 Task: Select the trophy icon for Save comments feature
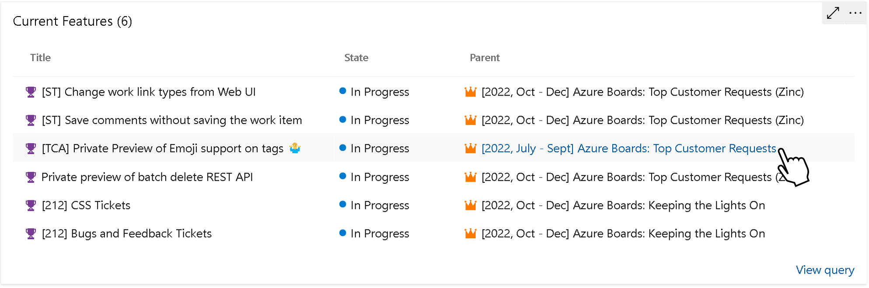point(30,120)
